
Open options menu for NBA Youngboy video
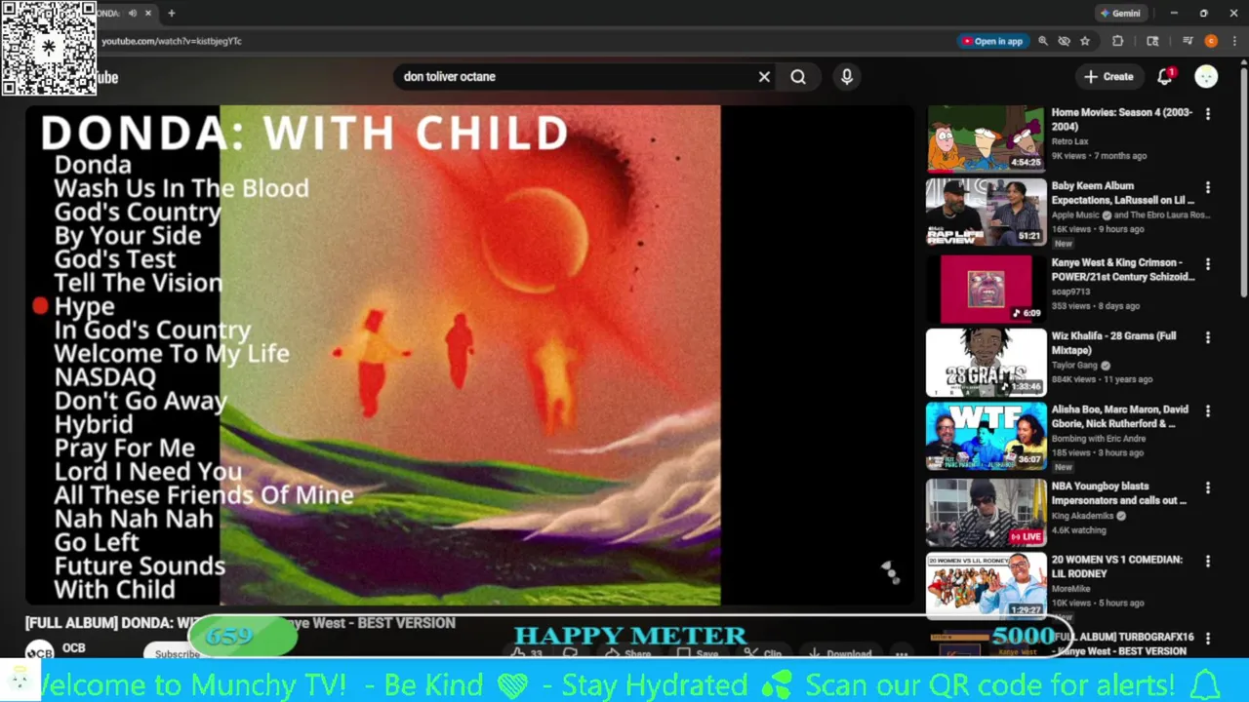coord(1208,487)
